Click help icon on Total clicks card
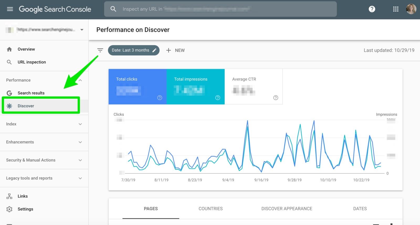 coord(160,98)
